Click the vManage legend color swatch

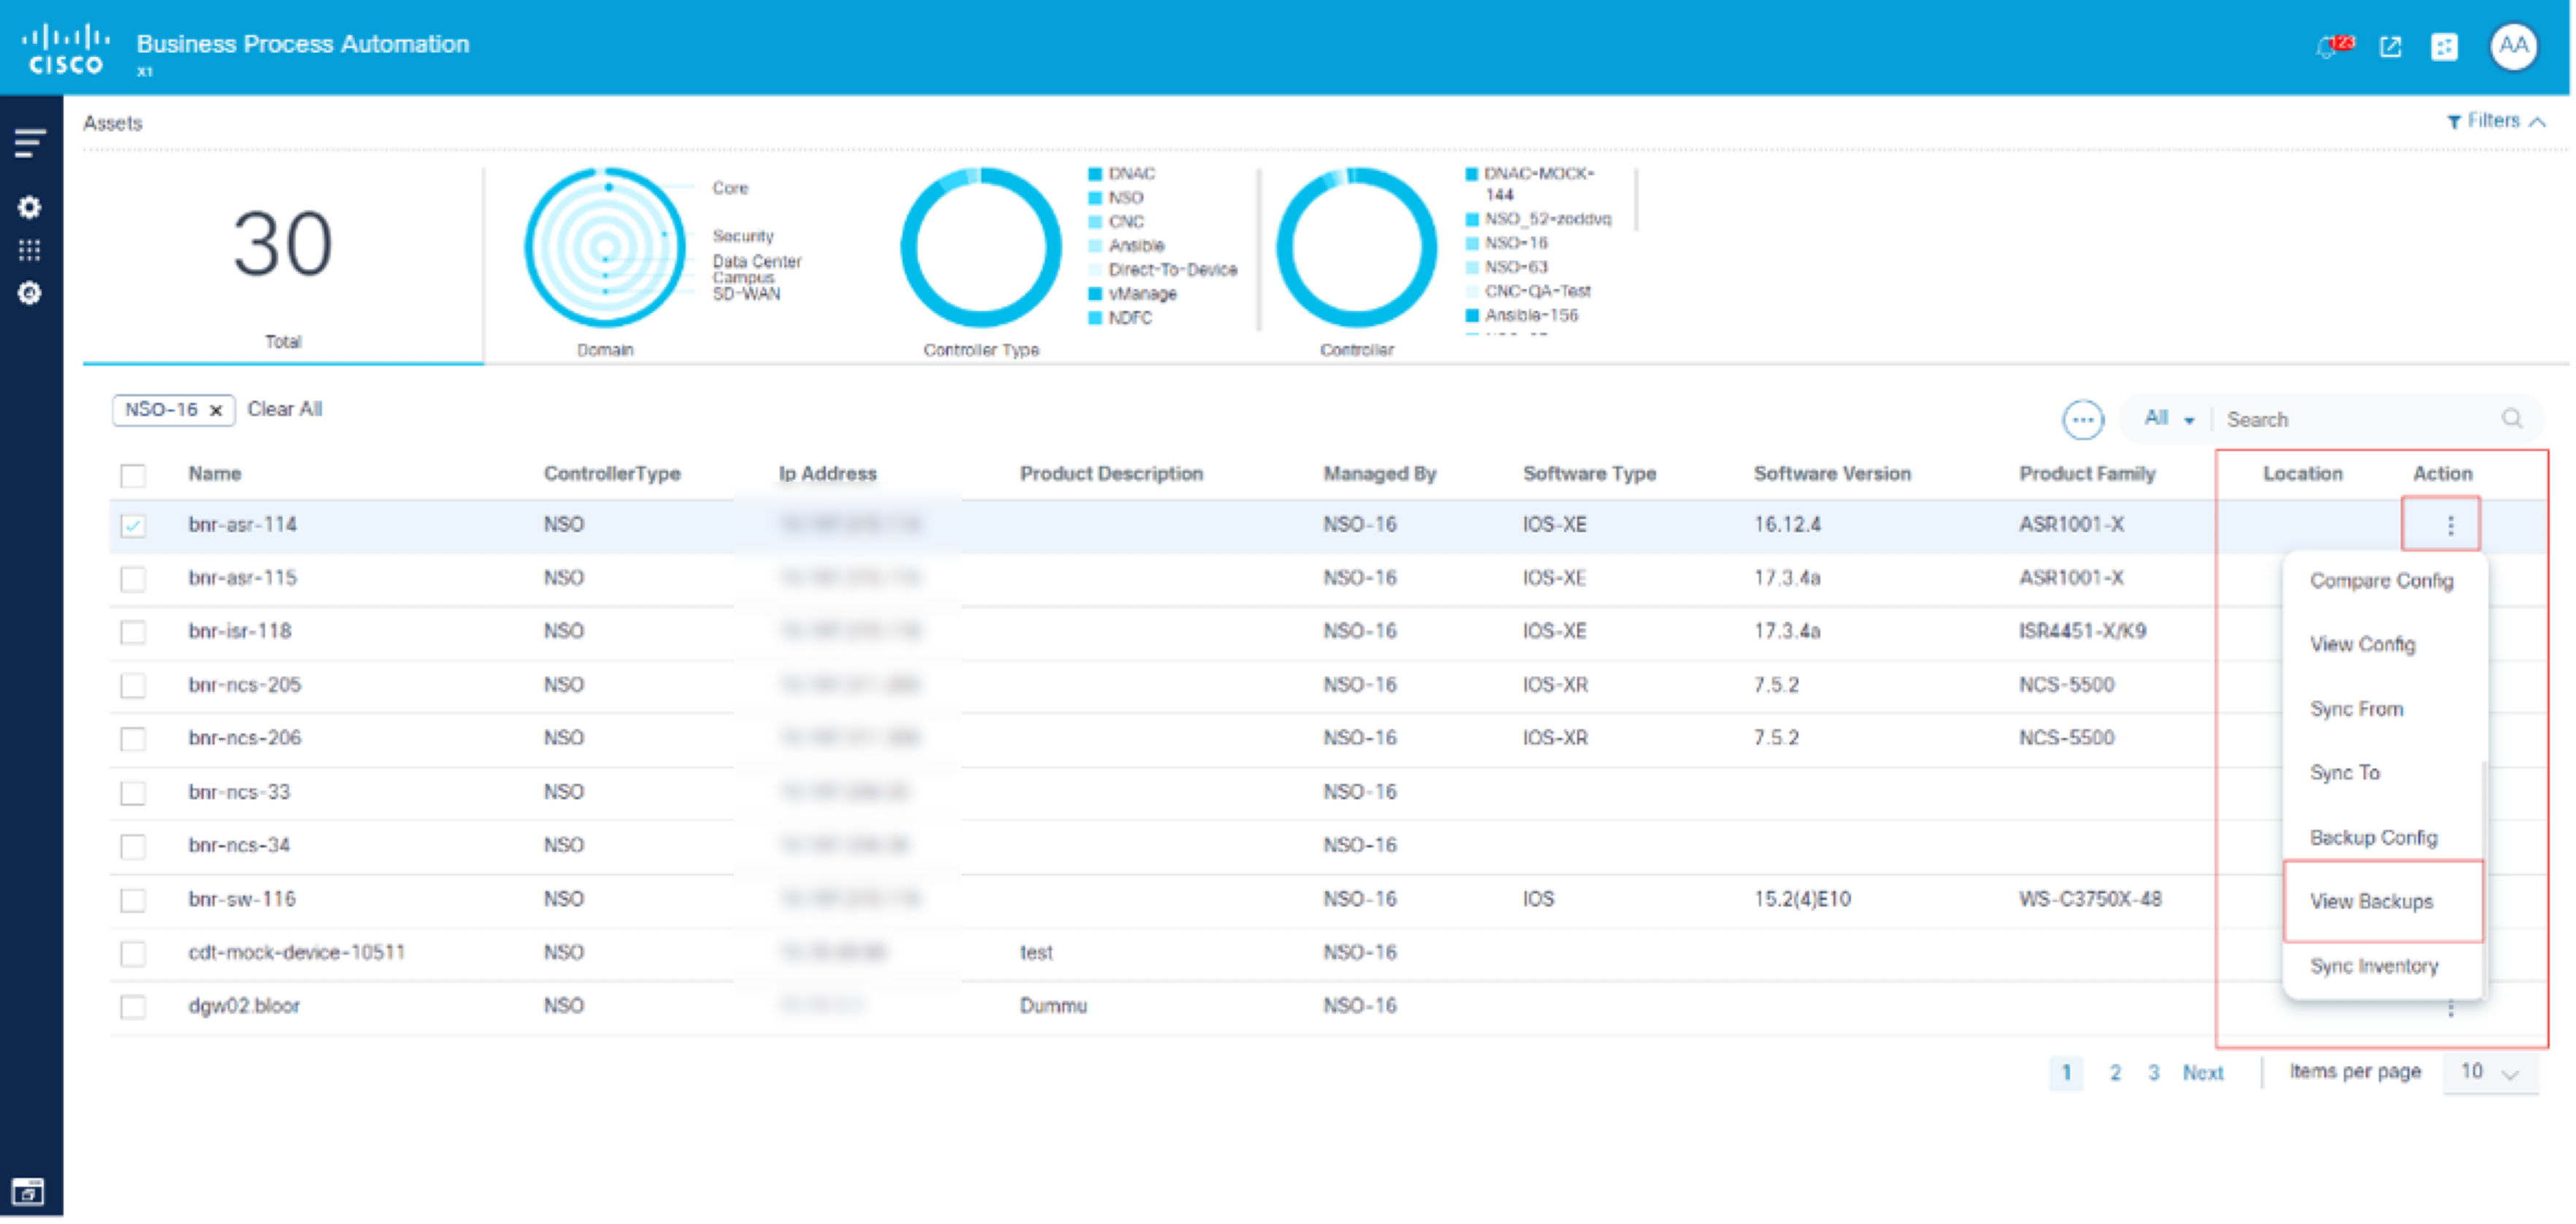click(1095, 294)
